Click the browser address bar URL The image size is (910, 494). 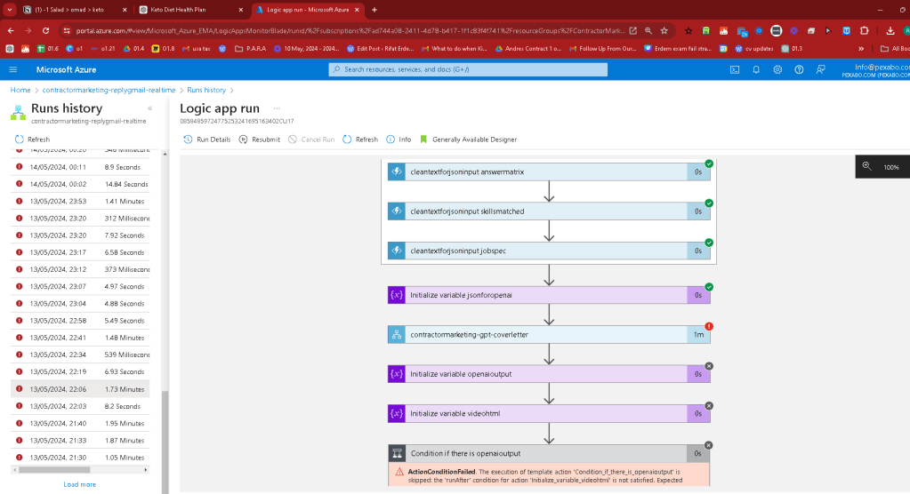point(350,31)
